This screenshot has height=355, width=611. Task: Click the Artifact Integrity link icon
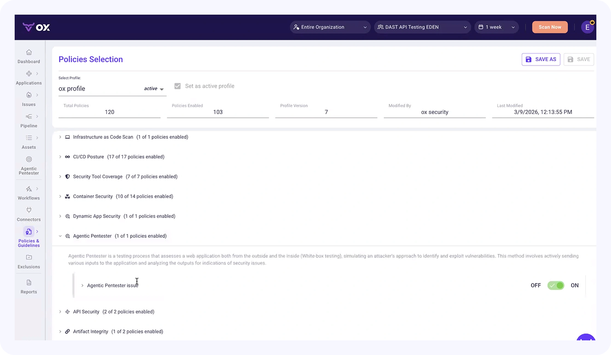coord(67,332)
